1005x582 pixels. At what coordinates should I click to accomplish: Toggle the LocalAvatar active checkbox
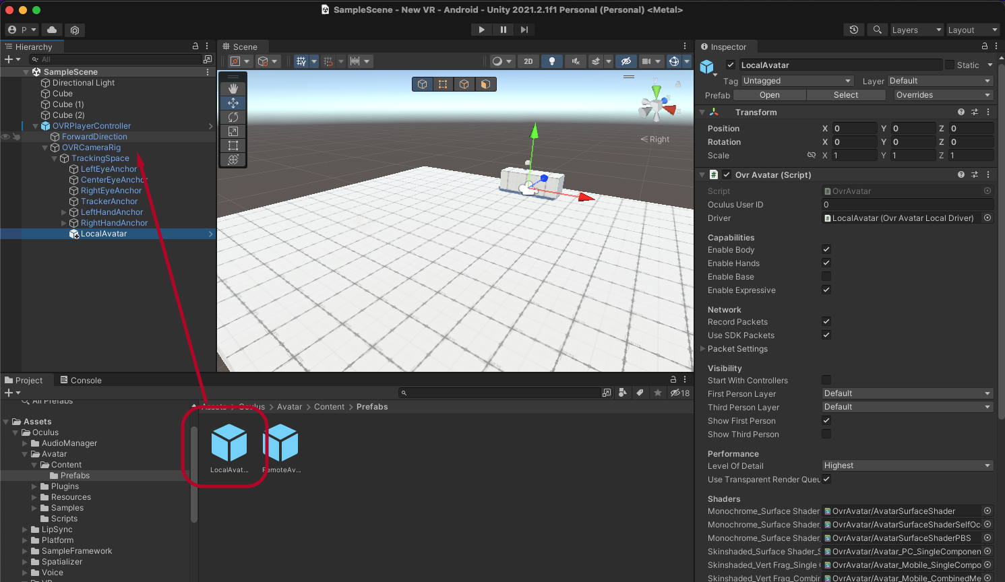731,65
